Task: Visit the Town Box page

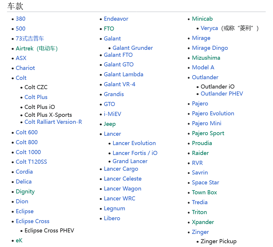Action: click(x=204, y=193)
